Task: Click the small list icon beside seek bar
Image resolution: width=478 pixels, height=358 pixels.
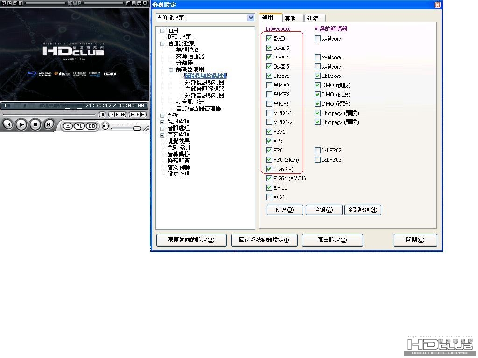Action: coord(102,115)
